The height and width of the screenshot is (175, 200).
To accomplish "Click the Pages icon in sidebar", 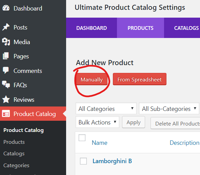I will click(x=6, y=56).
